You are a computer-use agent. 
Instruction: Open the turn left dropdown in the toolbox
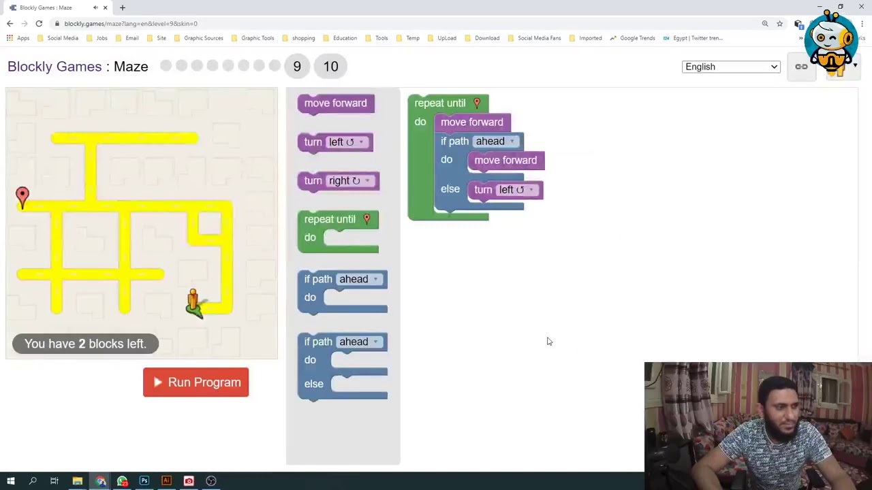[347, 142]
